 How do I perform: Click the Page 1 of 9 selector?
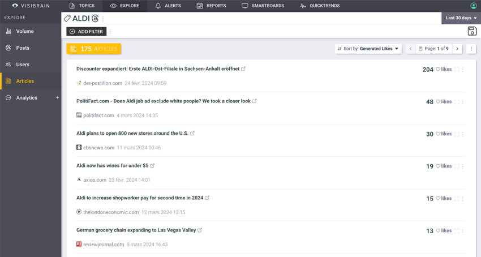click(x=433, y=49)
